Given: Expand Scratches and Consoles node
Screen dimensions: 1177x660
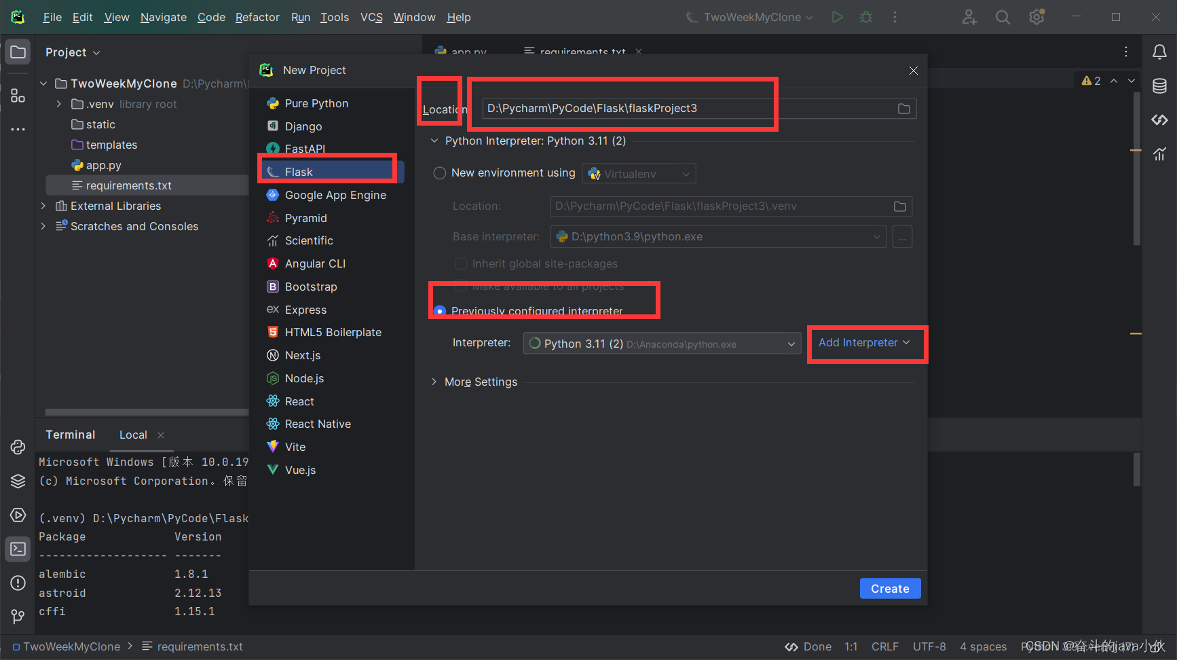Looking at the screenshot, I should click(43, 226).
